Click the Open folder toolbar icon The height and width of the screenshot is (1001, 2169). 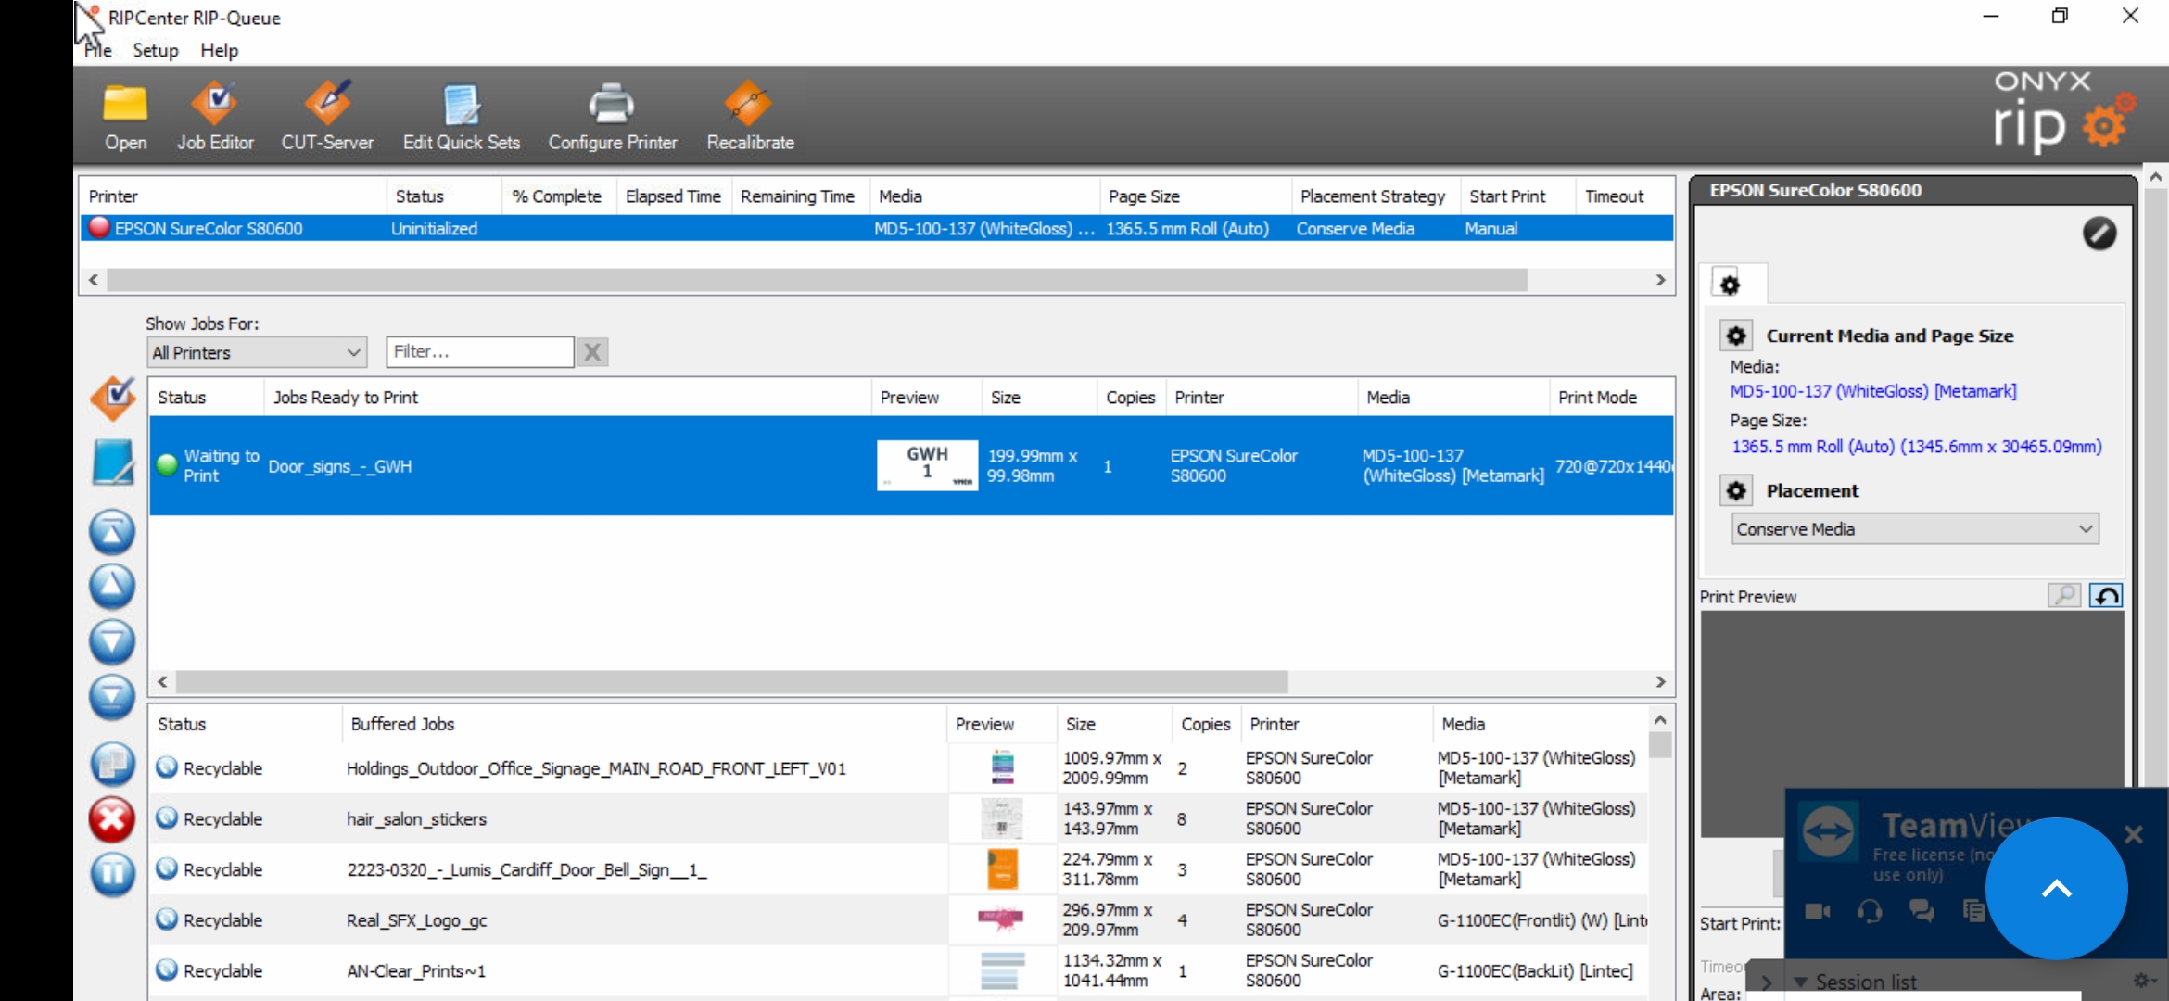(125, 118)
